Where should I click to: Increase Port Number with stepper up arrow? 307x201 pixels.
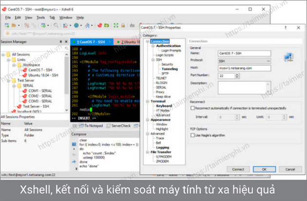click(x=237, y=74)
